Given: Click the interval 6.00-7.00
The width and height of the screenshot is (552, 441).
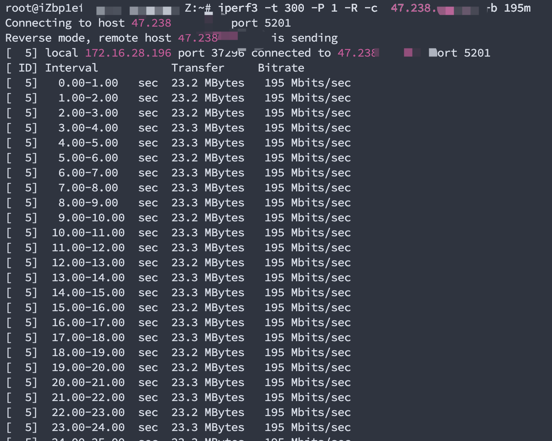Looking at the screenshot, I should pos(88,173).
